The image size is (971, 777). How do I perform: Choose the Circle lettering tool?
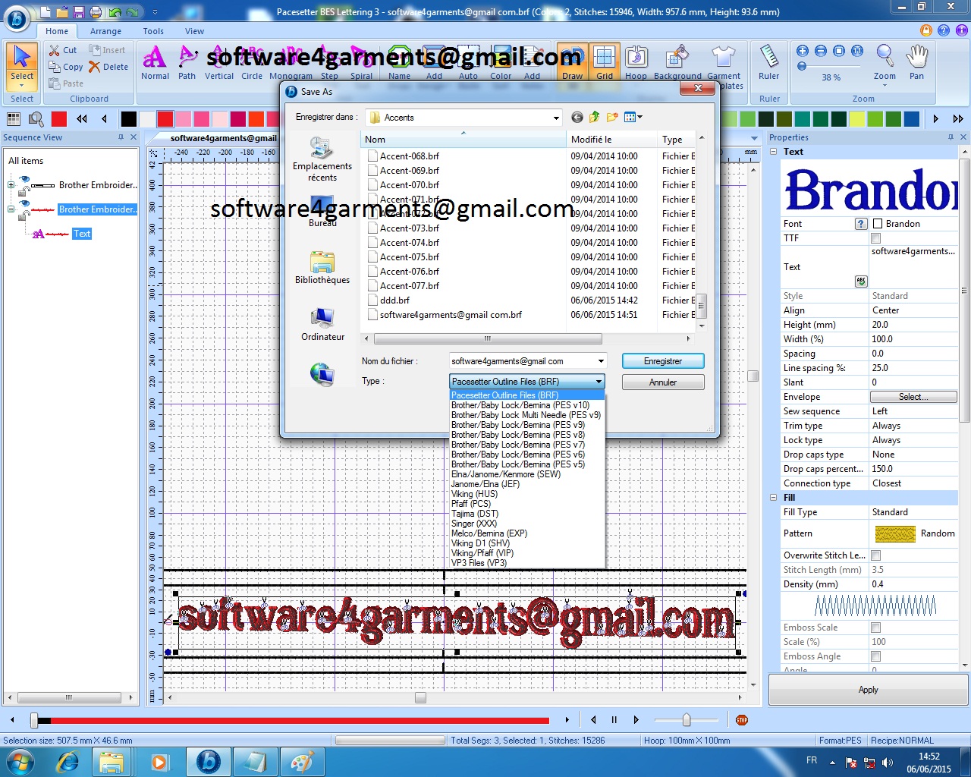click(x=252, y=61)
